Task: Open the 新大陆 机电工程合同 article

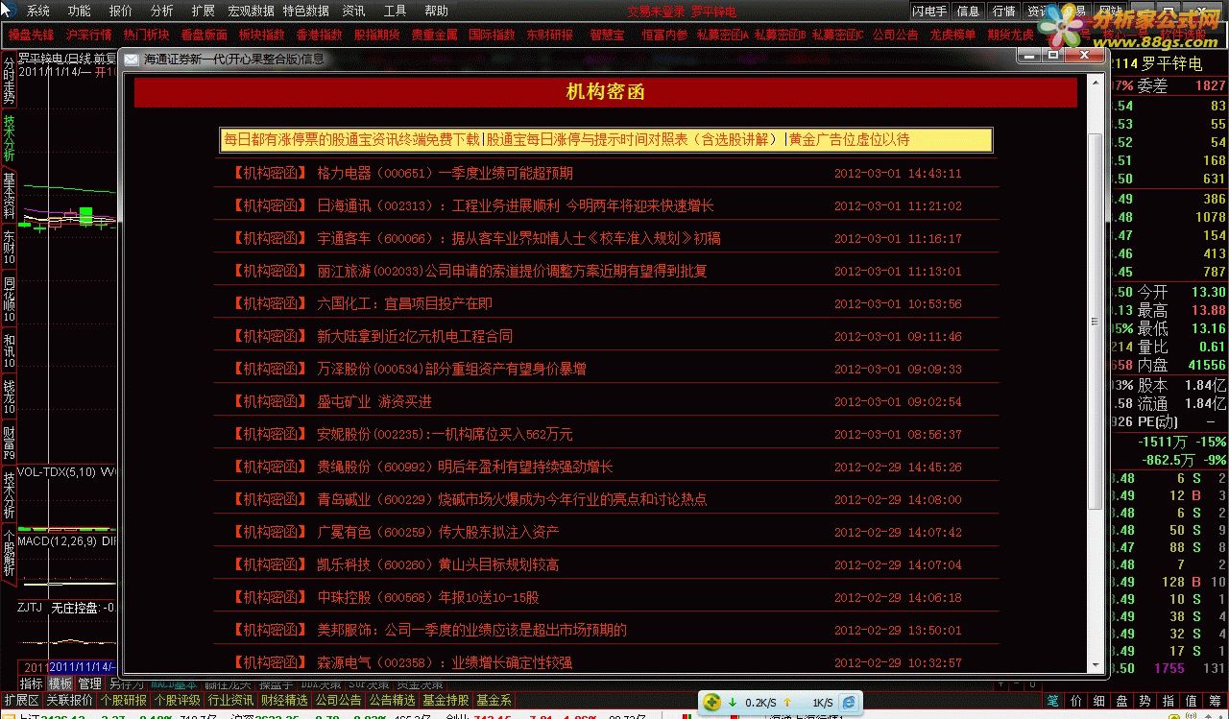Action: point(415,337)
